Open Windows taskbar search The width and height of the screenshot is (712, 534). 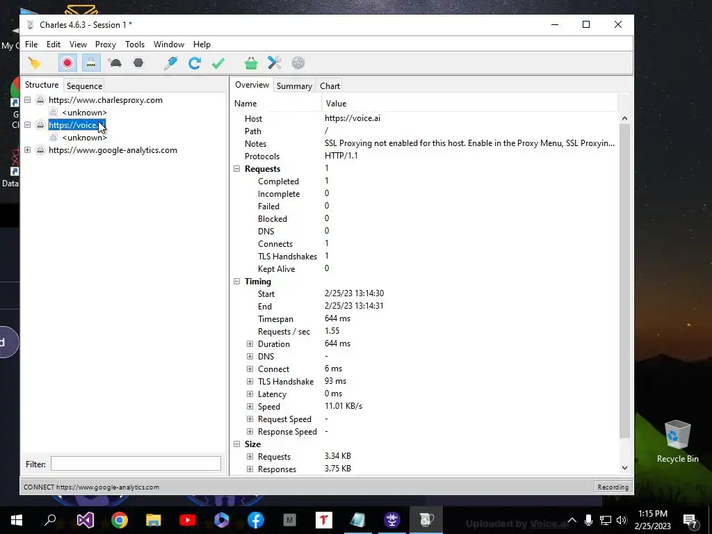50,520
